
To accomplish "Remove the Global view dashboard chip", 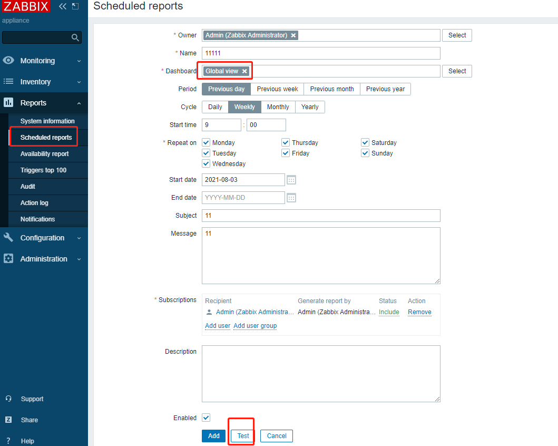I will pos(244,71).
